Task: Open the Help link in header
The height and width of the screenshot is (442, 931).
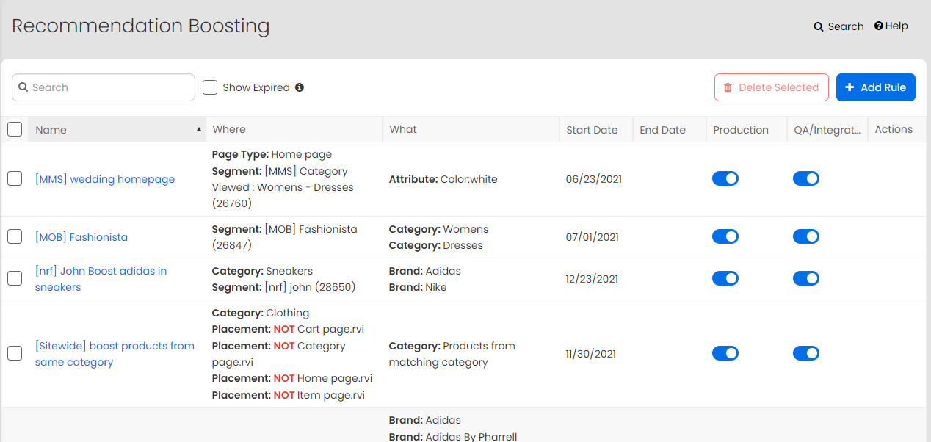Action: [x=891, y=26]
